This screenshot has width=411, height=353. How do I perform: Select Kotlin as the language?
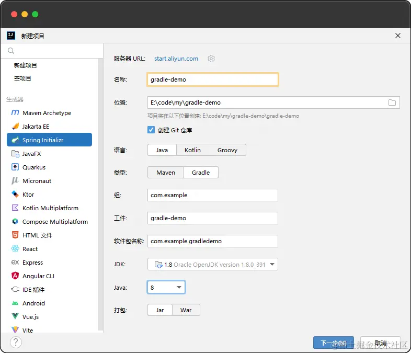pyautogui.click(x=192, y=150)
